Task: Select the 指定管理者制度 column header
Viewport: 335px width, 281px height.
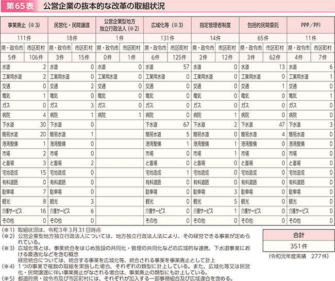Action: point(215,25)
